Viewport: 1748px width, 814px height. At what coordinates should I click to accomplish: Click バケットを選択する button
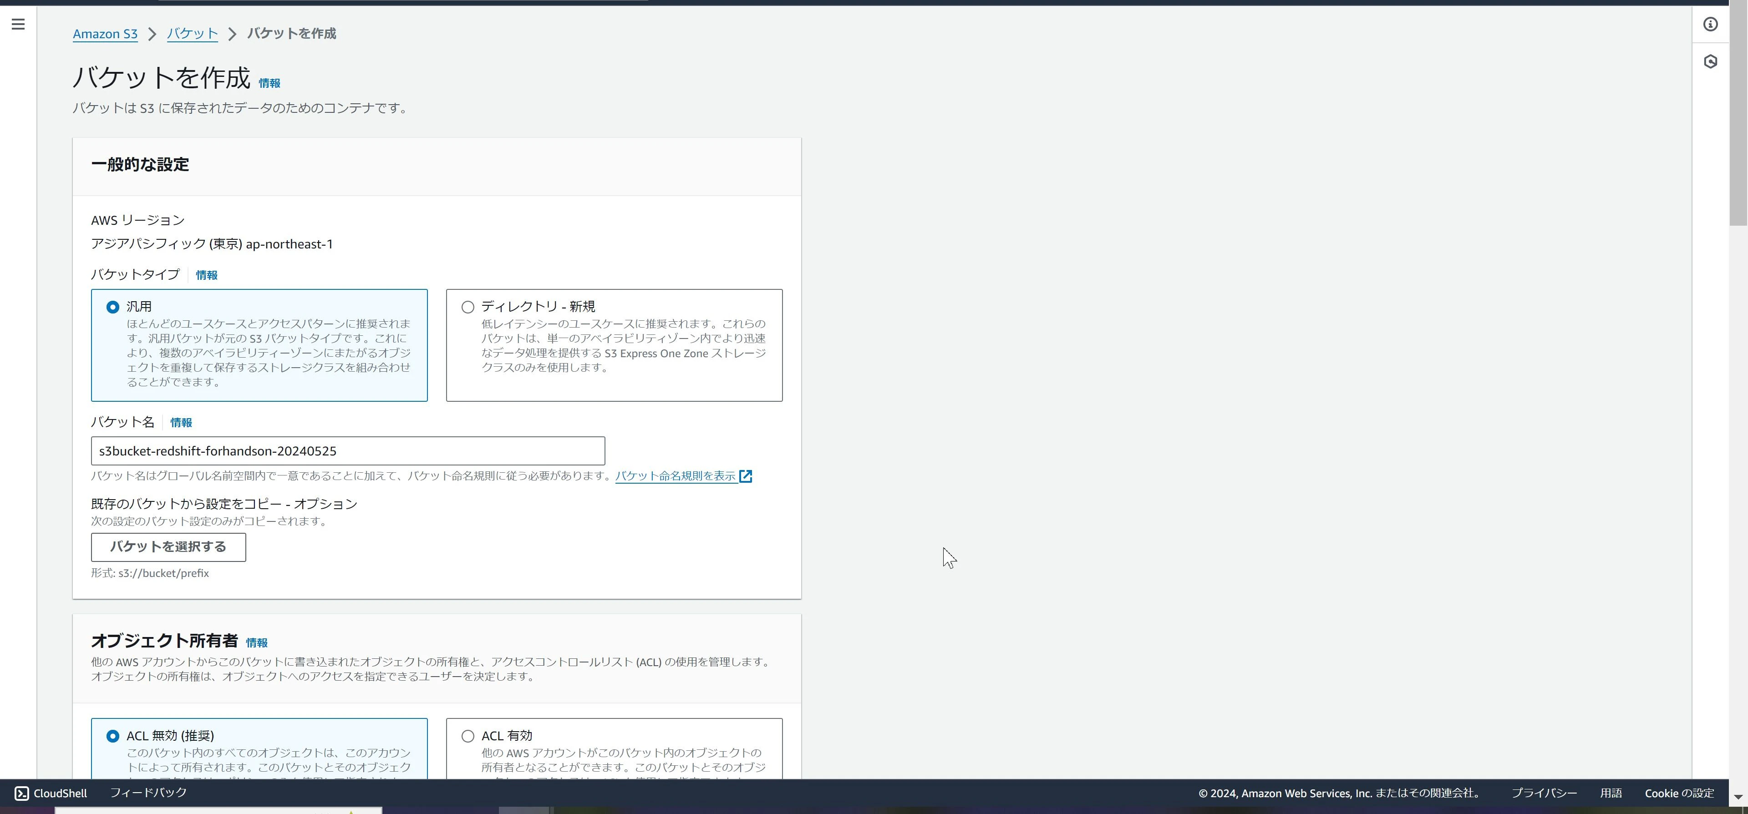168,547
